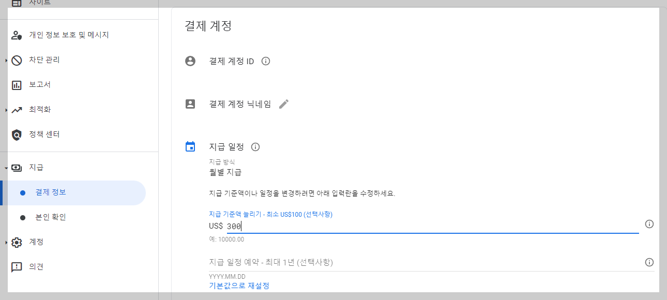
Task: Show info for 지급 기준액 늘리기 field
Action: [x=650, y=224]
